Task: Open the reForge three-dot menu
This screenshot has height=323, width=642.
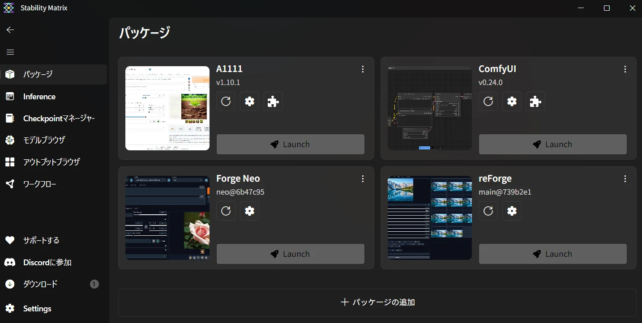Action: tap(625, 179)
